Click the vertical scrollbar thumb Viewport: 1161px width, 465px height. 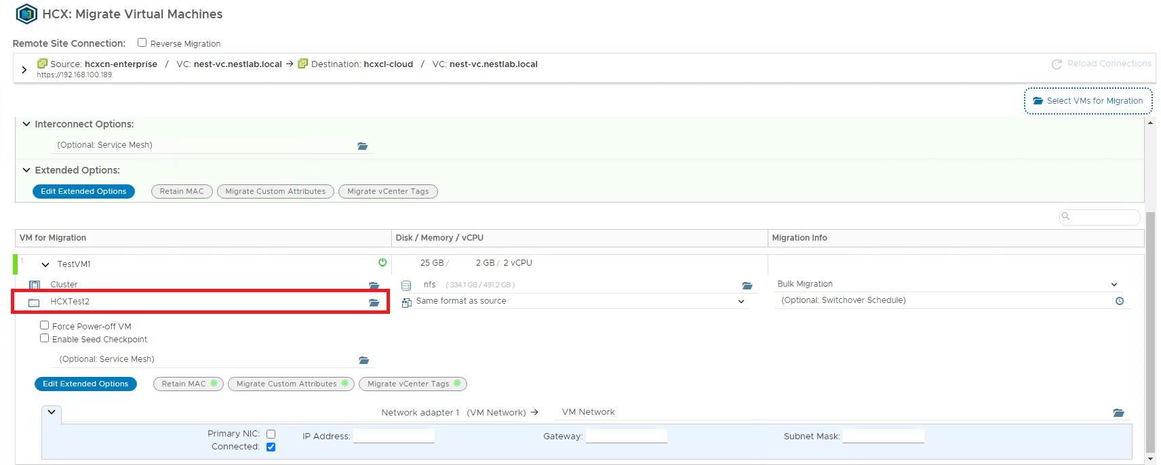coord(1150,332)
